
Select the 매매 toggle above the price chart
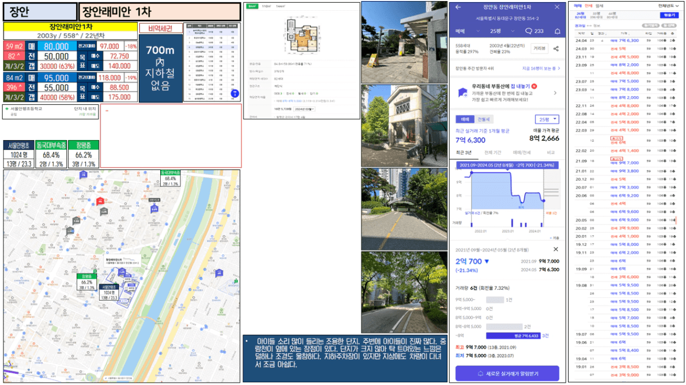point(465,119)
